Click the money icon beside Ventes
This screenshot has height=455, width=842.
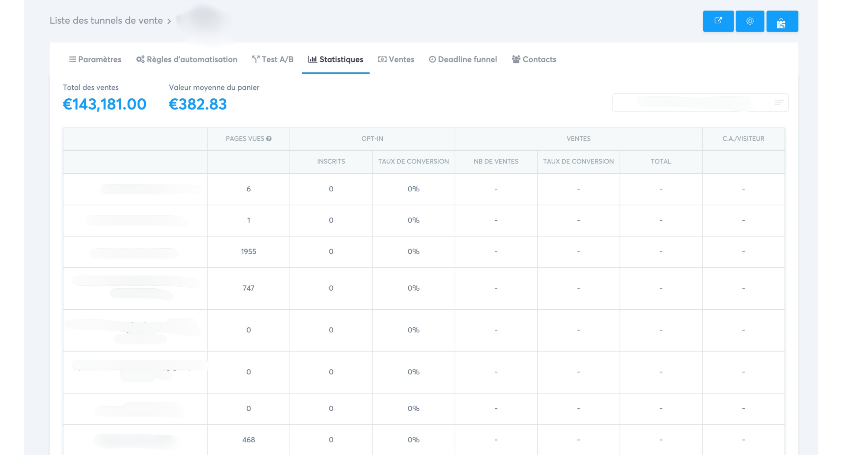382,59
